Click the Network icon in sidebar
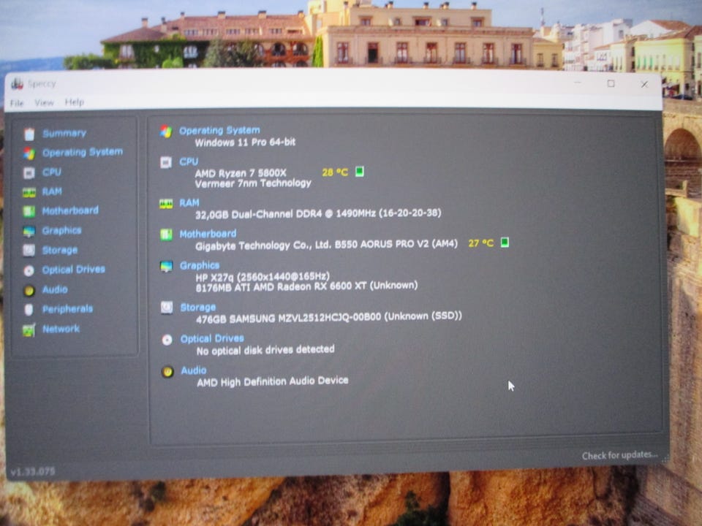This screenshot has width=702, height=526. (x=29, y=330)
